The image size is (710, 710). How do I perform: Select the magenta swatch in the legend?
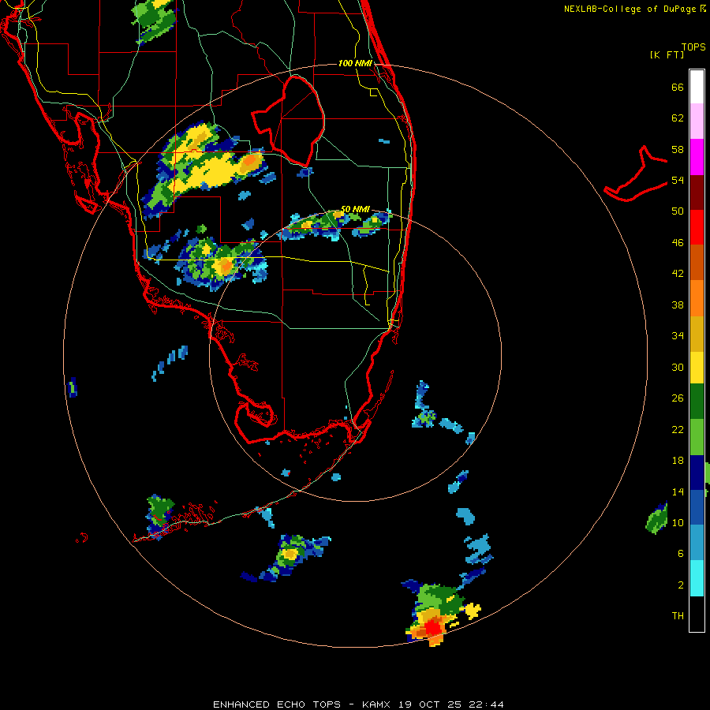[697, 157]
